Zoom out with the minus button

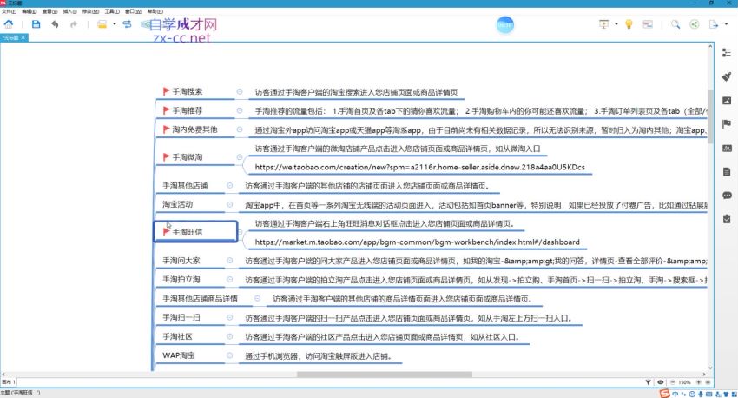pos(673,382)
